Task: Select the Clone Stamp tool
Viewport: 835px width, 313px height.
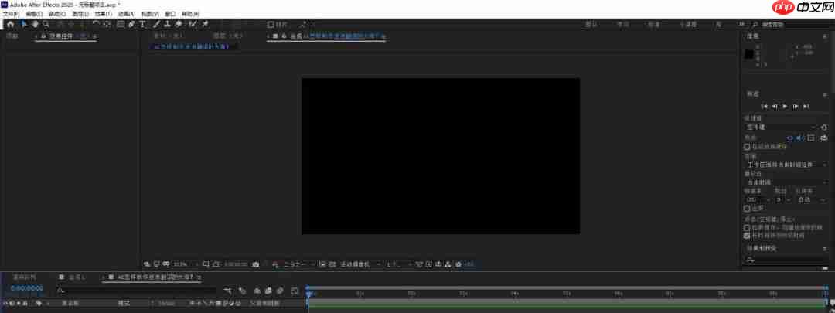Action: 167,24
